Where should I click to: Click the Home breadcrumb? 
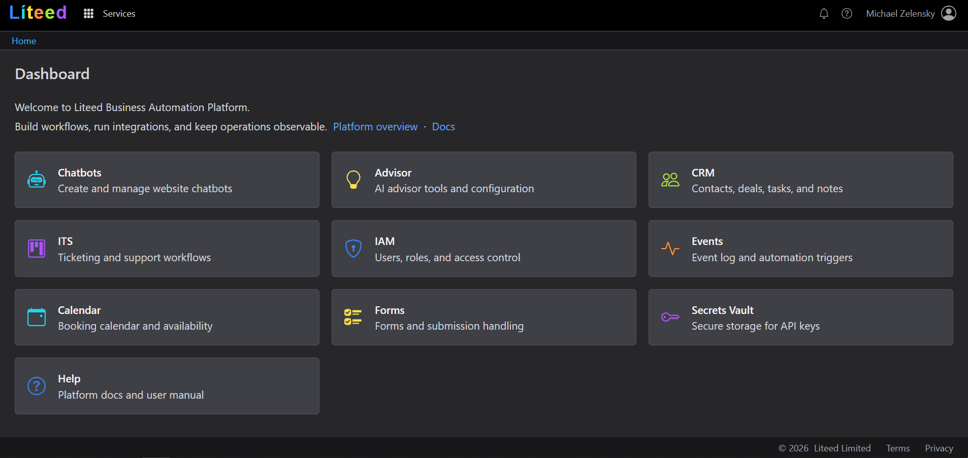[x=23, y=41]
